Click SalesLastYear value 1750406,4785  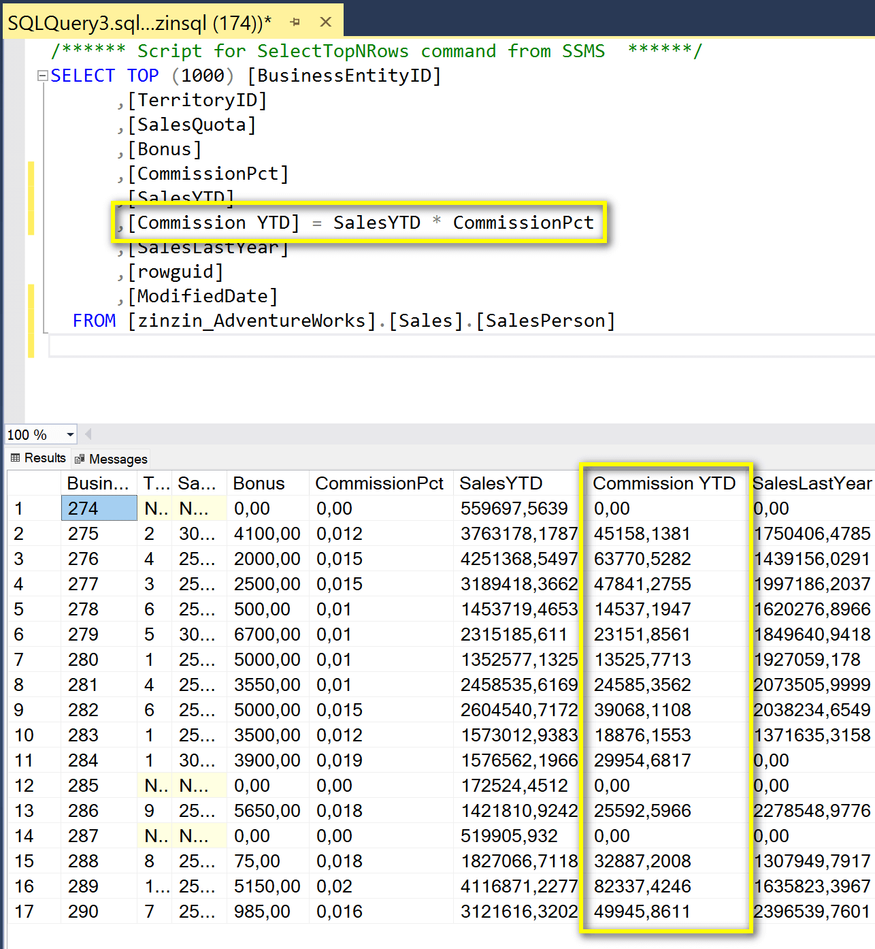click(812, 534)
